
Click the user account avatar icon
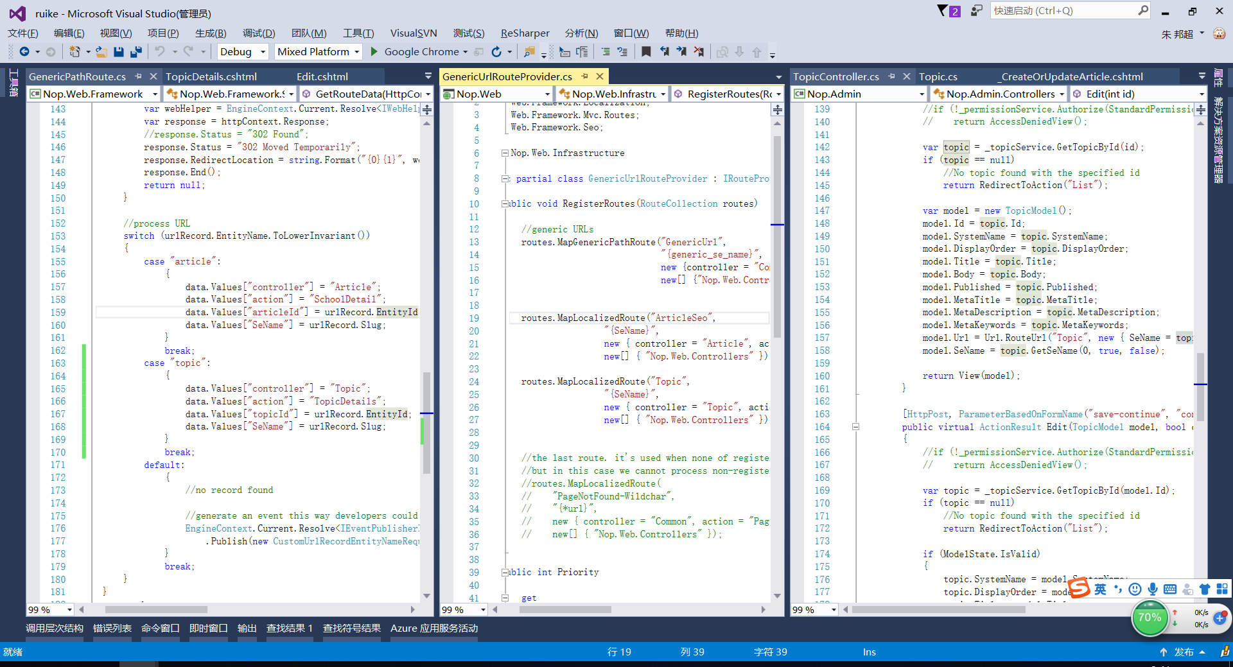tap(1219, 33)
